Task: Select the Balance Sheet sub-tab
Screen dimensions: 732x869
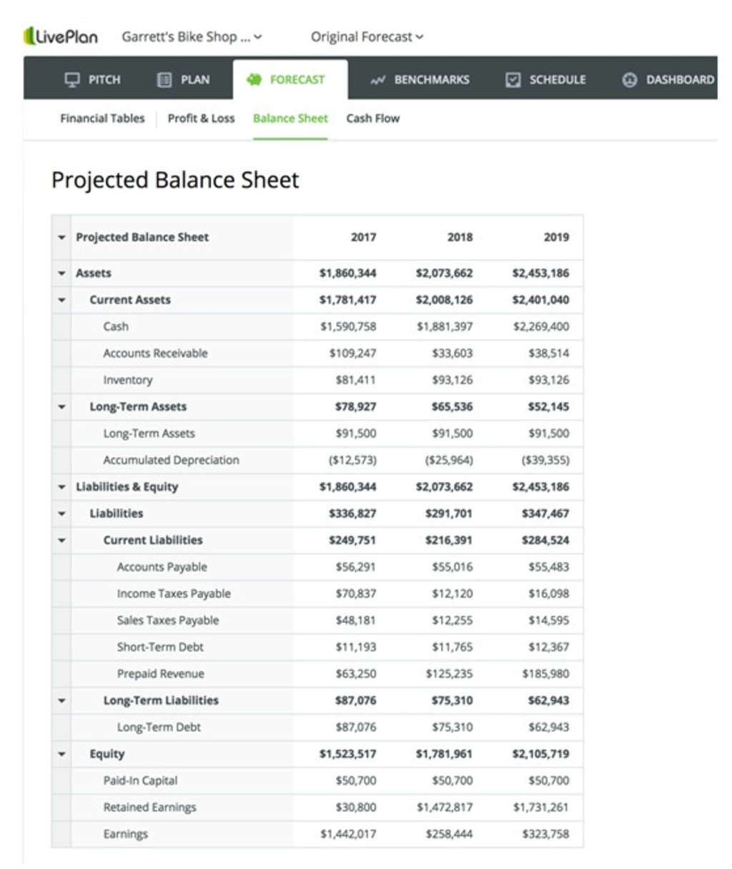Action: point(290,119)
